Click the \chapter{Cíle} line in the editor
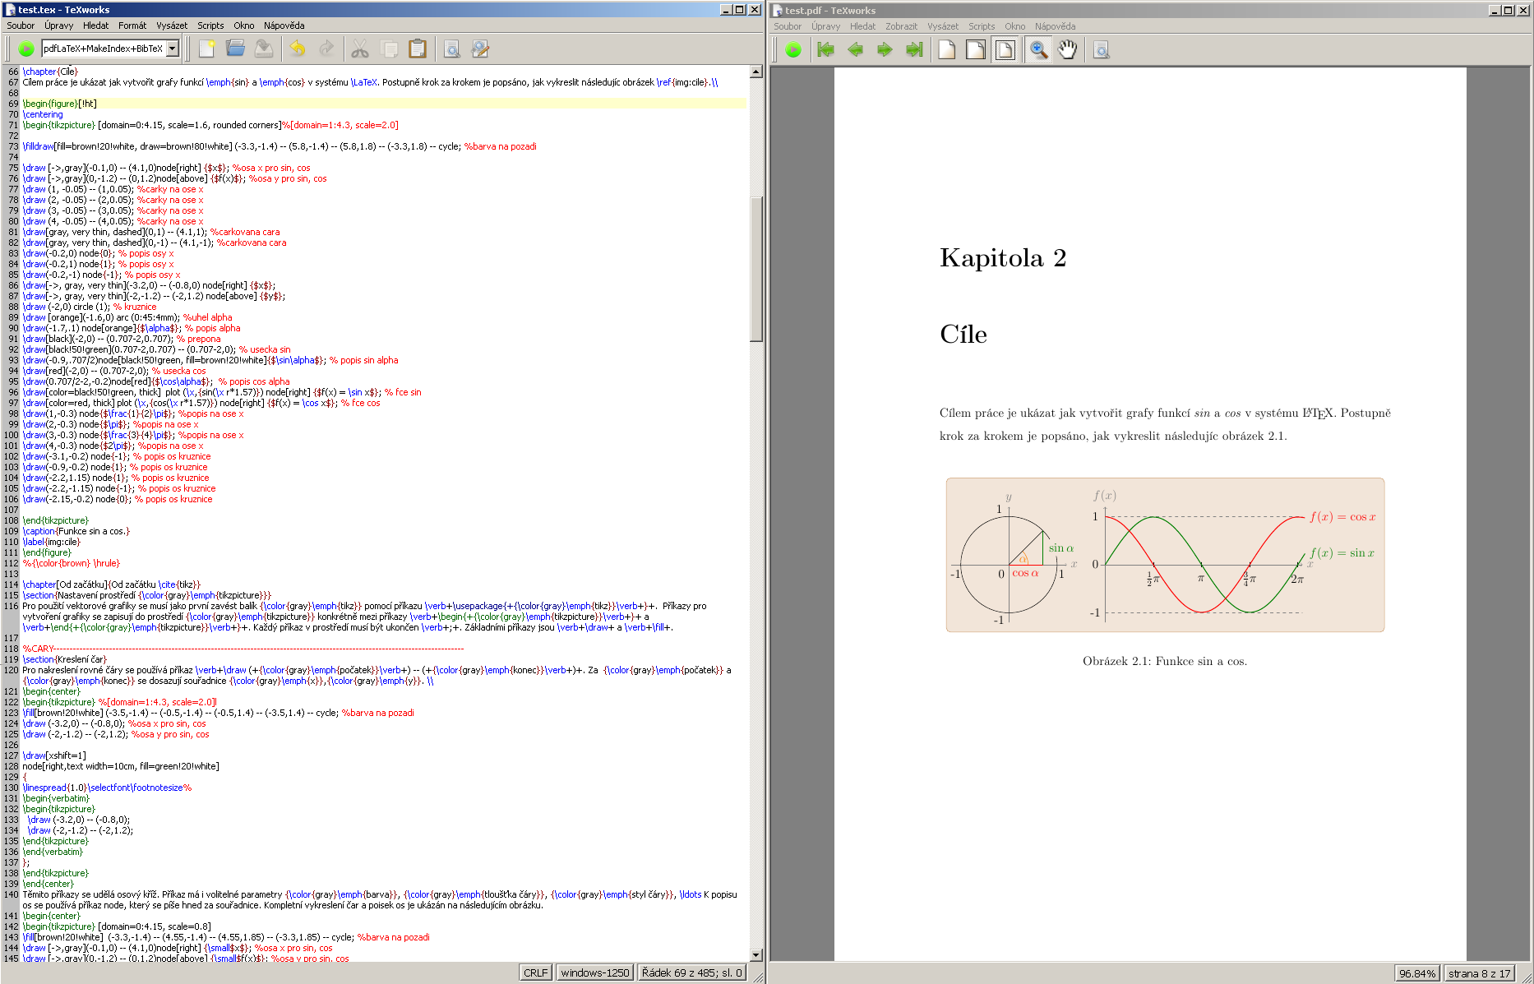The image size is (1534, 984). 50,72
